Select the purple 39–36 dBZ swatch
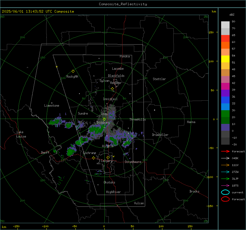The height and width of the screenshot is (230, 246). pyautogui.click(x=225, y=93)
